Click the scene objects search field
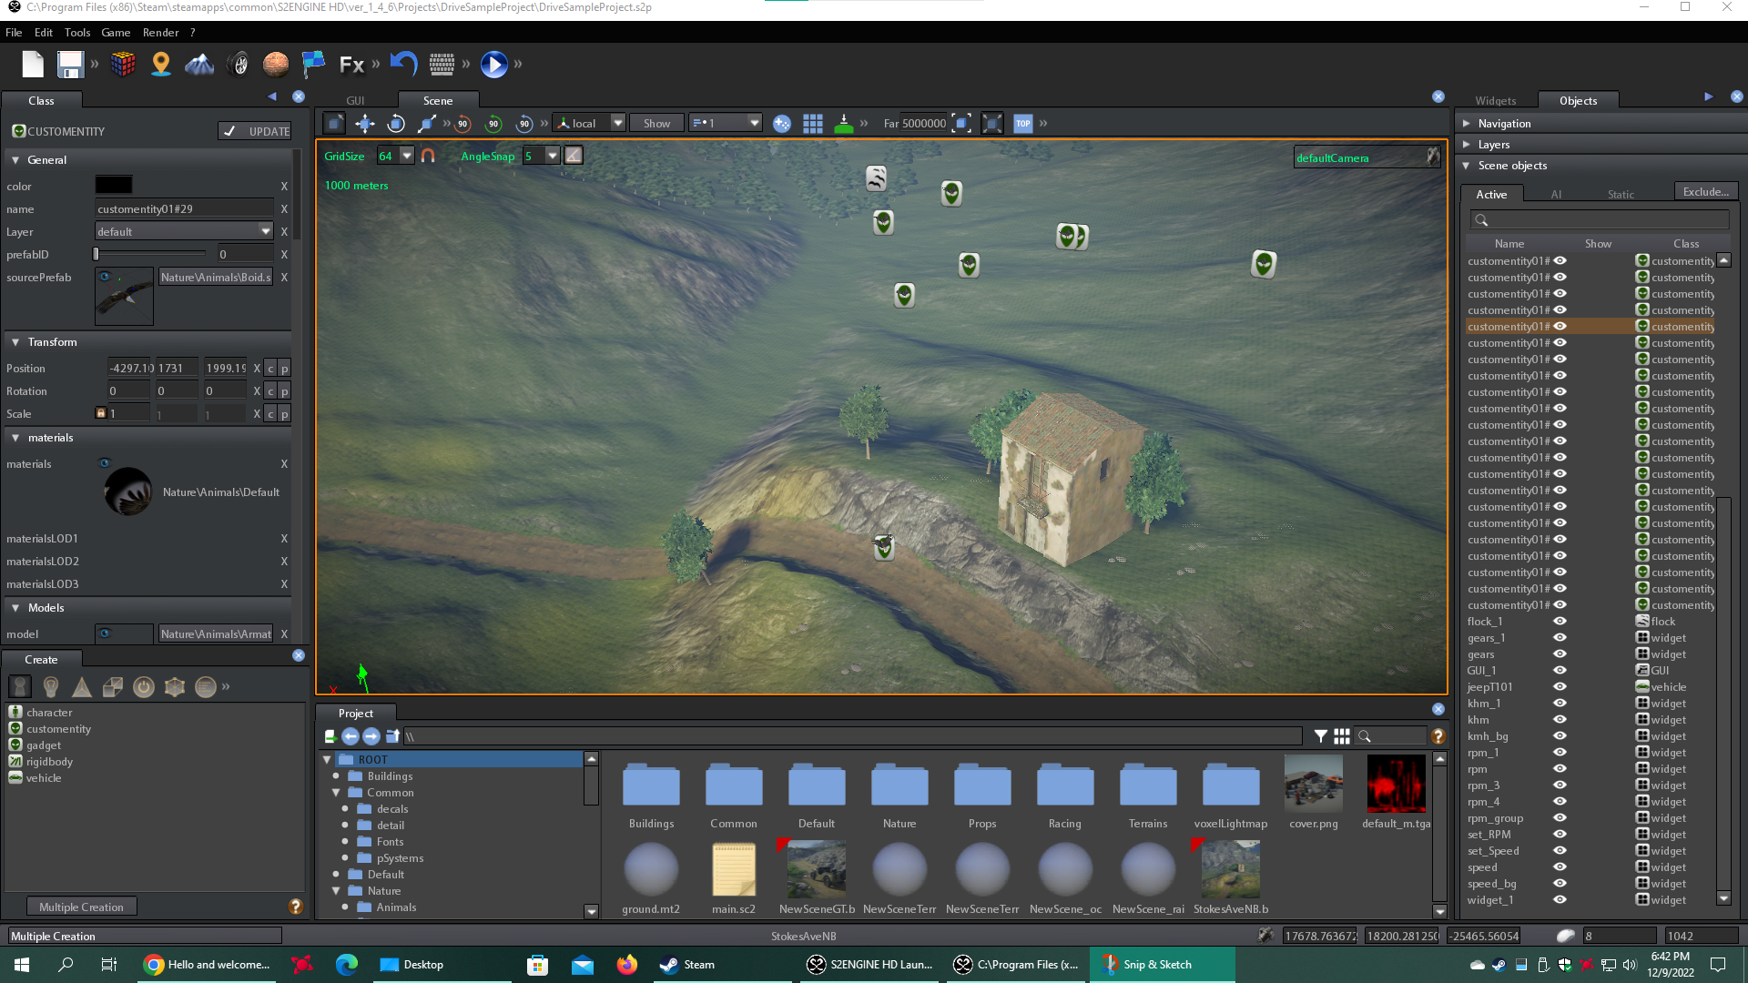 click(x=1599, y=220)
